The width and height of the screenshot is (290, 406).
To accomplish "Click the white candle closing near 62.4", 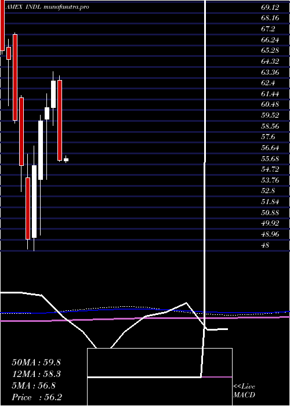I will [x=53, y=94].
